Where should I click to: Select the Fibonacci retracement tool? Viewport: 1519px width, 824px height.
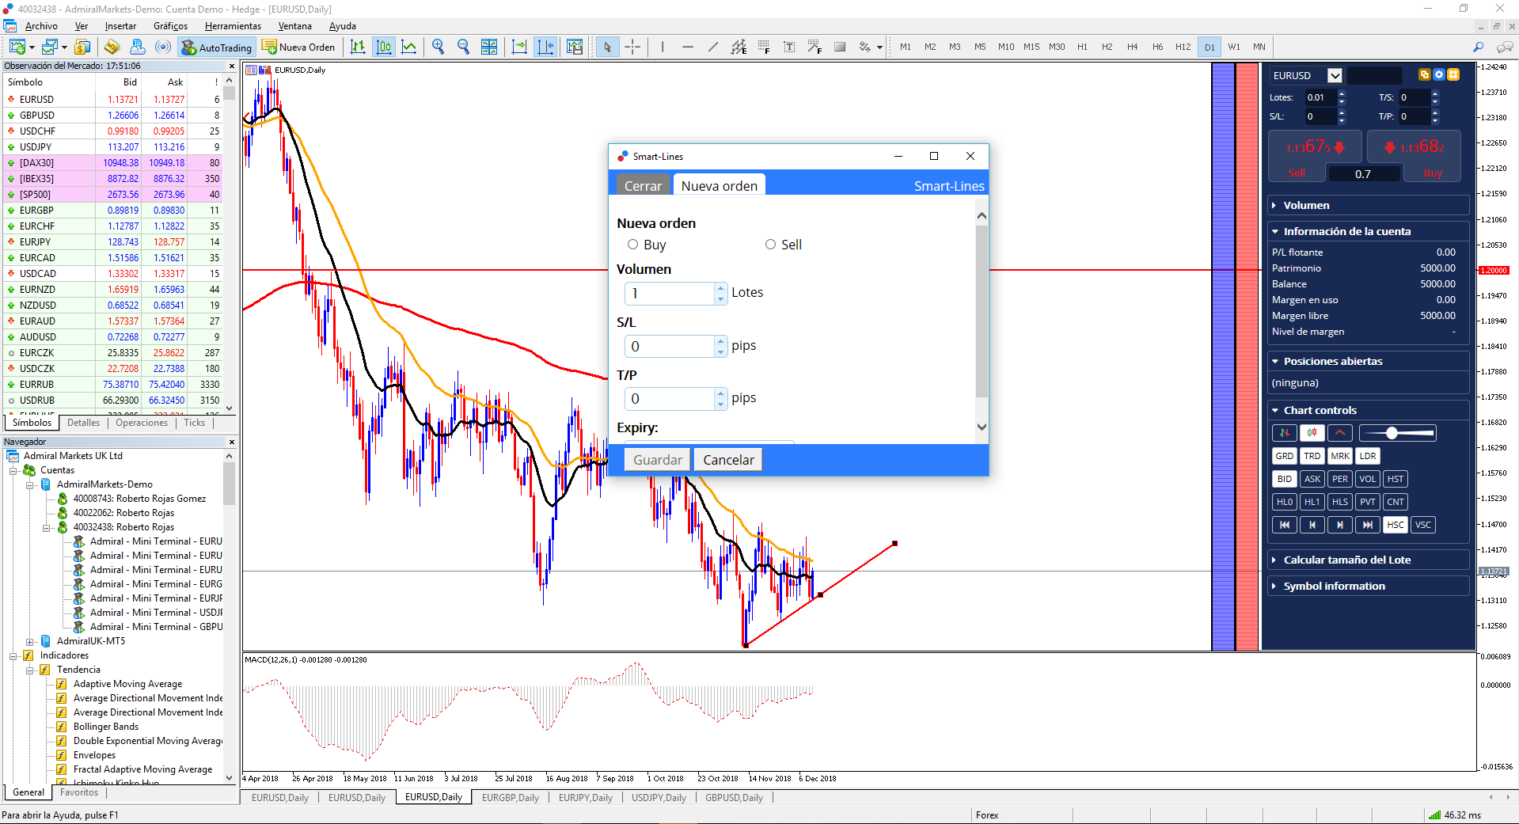click(764, 47)
